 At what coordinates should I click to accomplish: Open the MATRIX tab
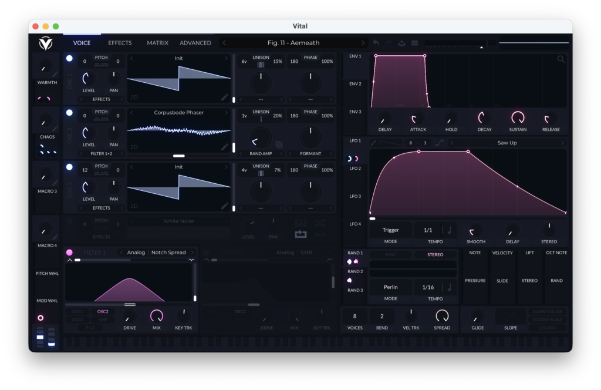point(157,43)
